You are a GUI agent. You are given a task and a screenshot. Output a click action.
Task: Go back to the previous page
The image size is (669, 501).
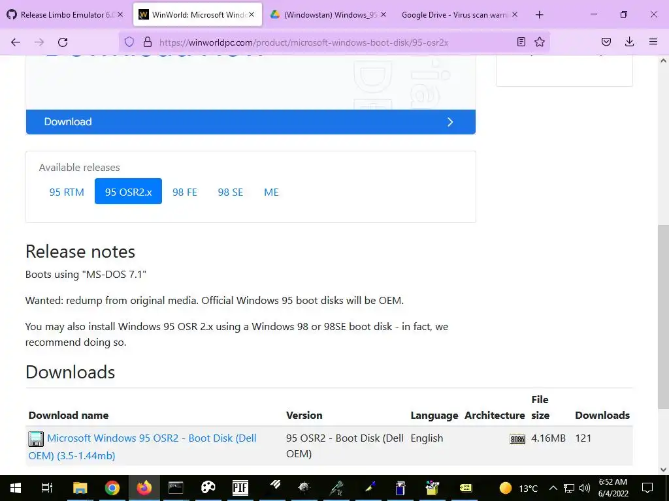[x=16, y=42]
